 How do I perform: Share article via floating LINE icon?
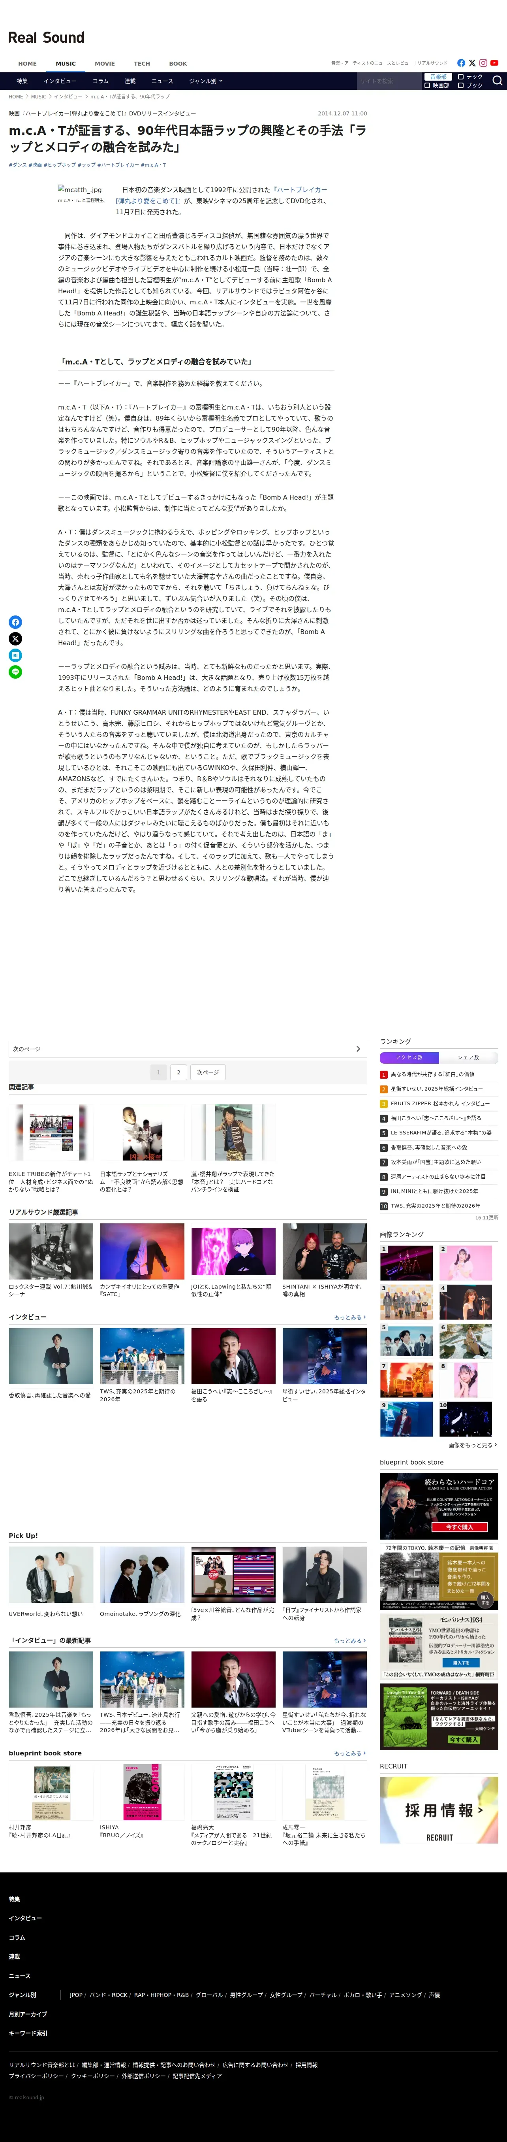click(x=15, y=672)
